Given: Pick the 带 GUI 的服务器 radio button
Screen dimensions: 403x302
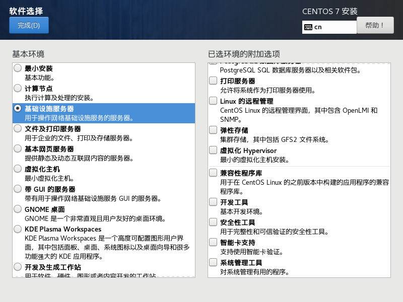Looking at the screenshot, I should pyautogui.click(x=18, y=189).
